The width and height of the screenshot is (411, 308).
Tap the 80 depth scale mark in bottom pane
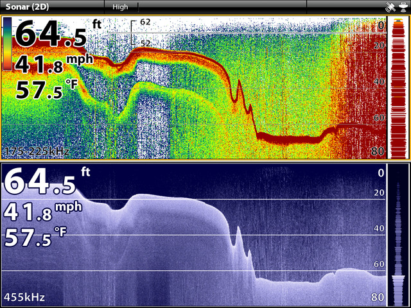point(378,297)
